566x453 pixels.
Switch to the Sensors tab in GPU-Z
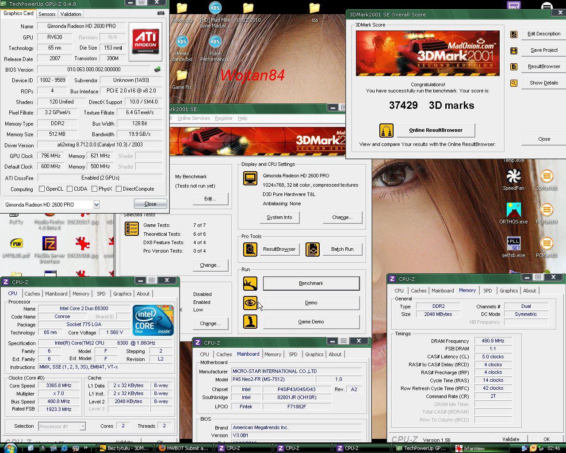(47, 14)
